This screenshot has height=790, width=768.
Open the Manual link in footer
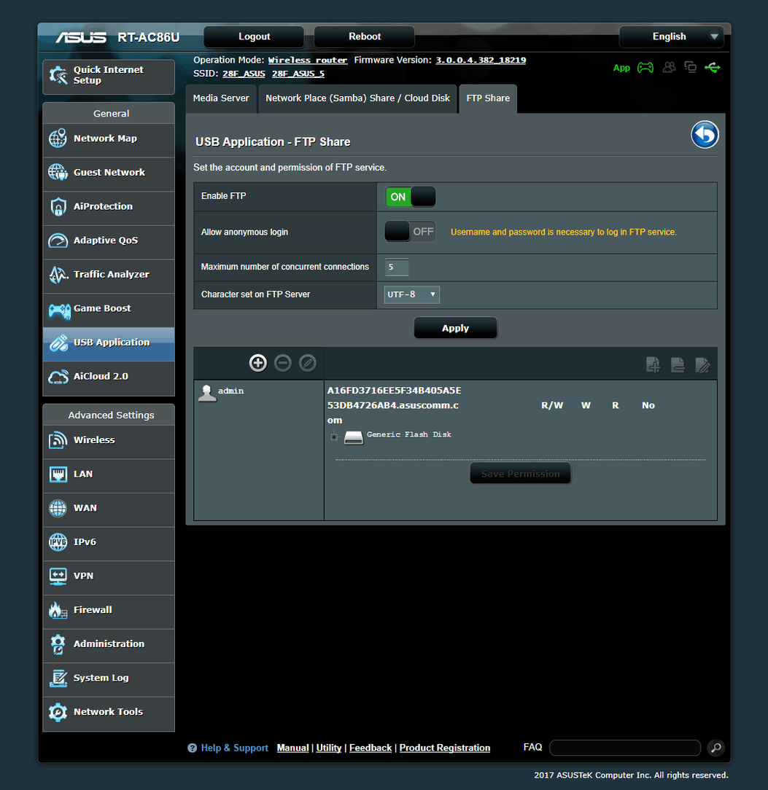(292, 748)
